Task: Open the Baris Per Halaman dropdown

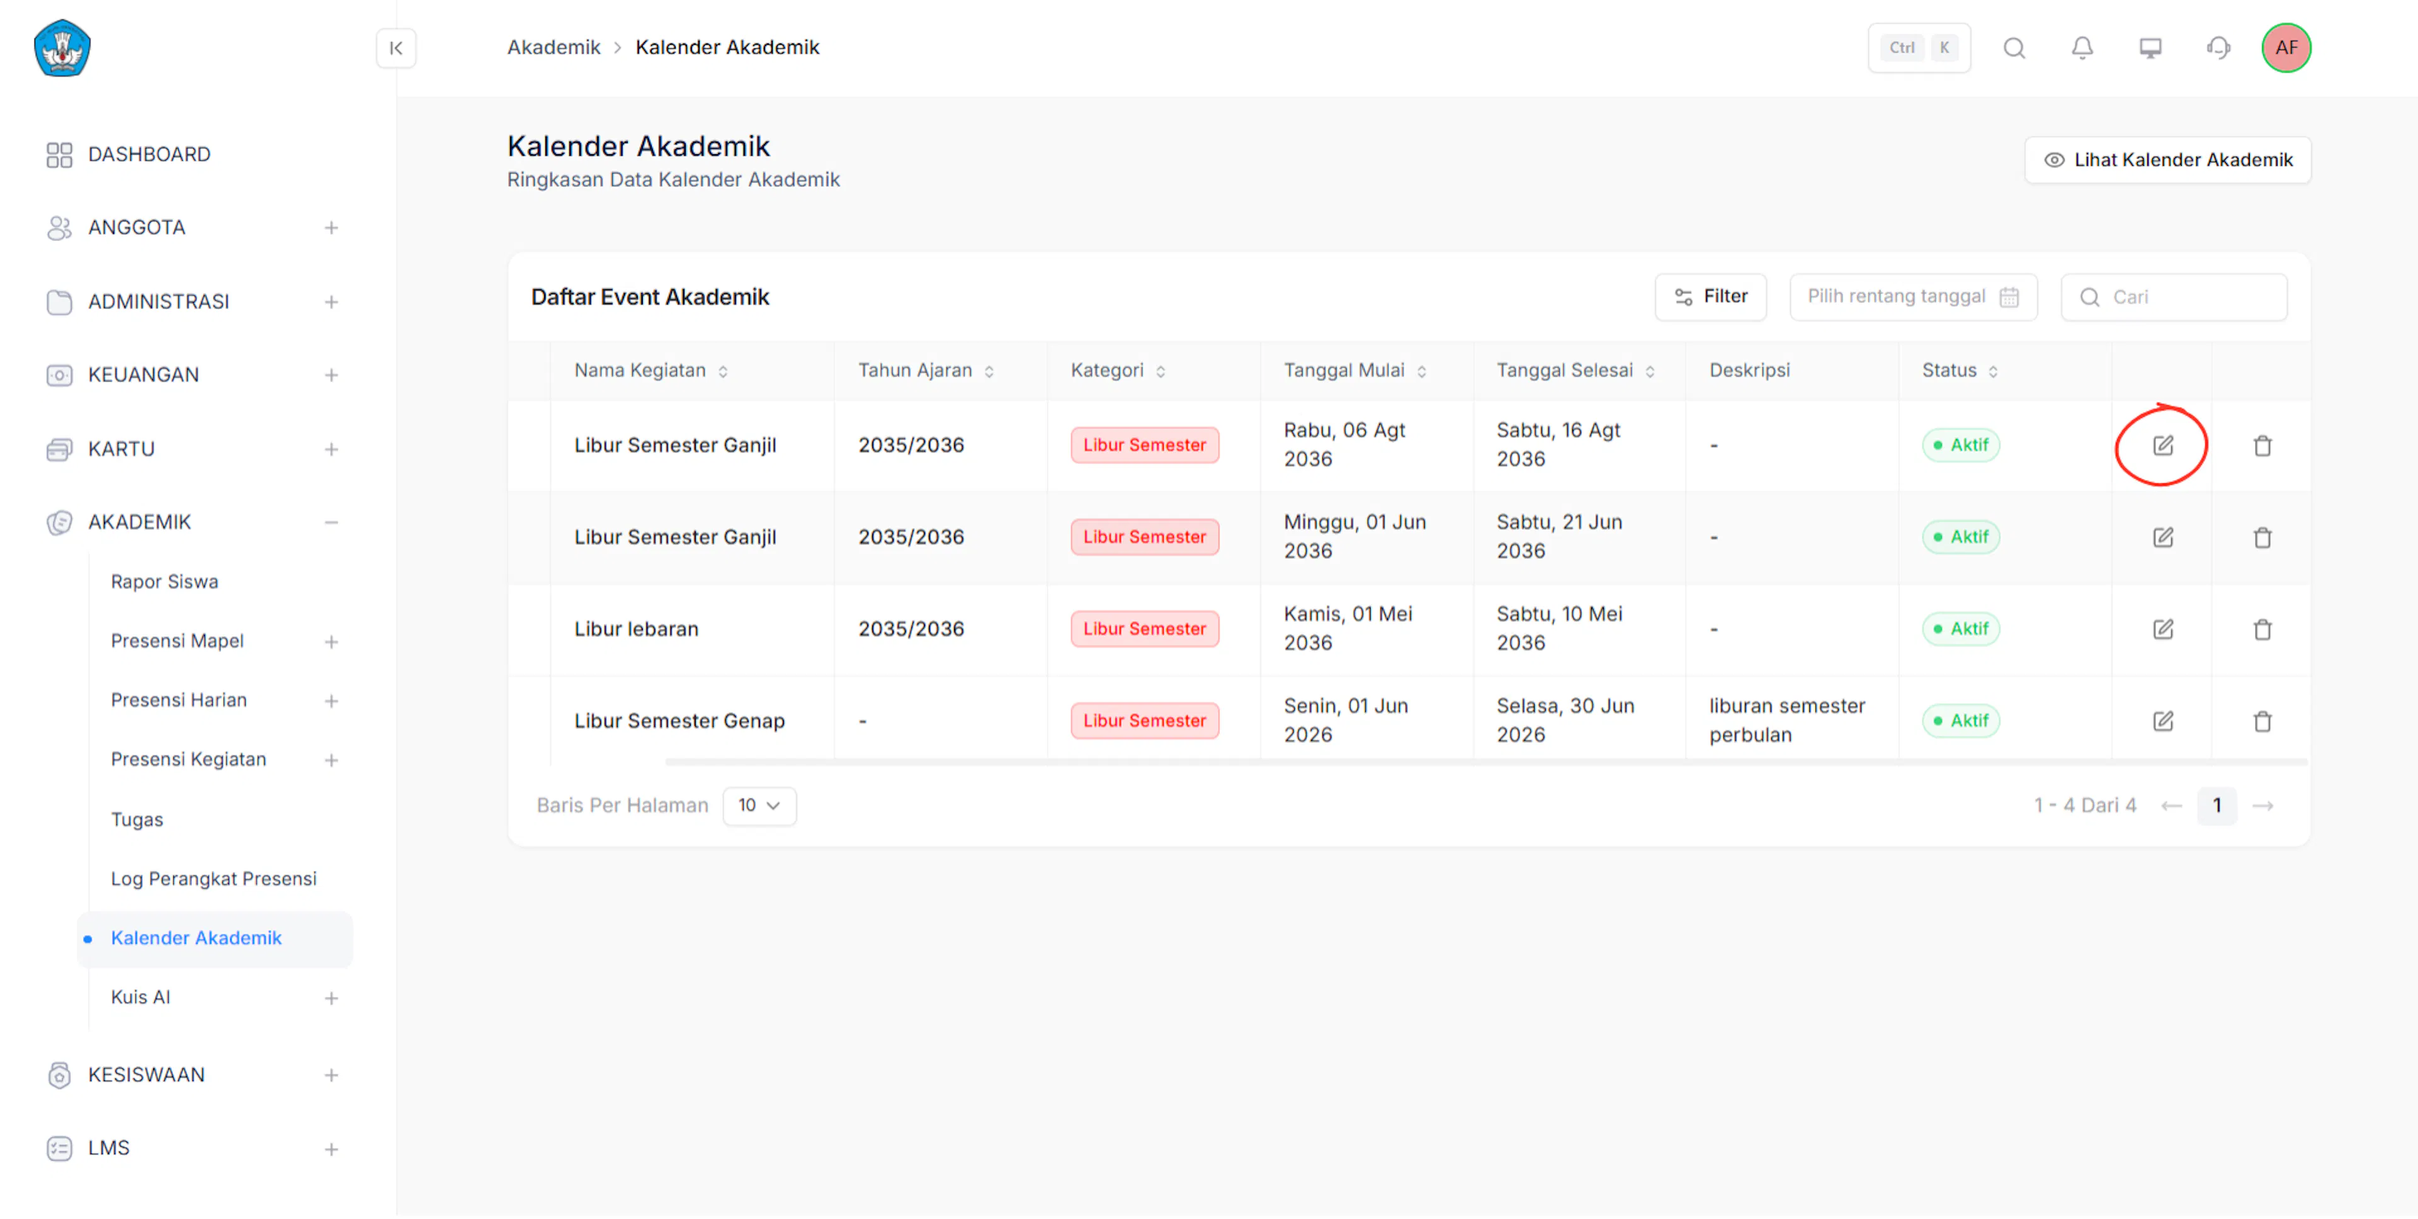Action: [759, 806]
